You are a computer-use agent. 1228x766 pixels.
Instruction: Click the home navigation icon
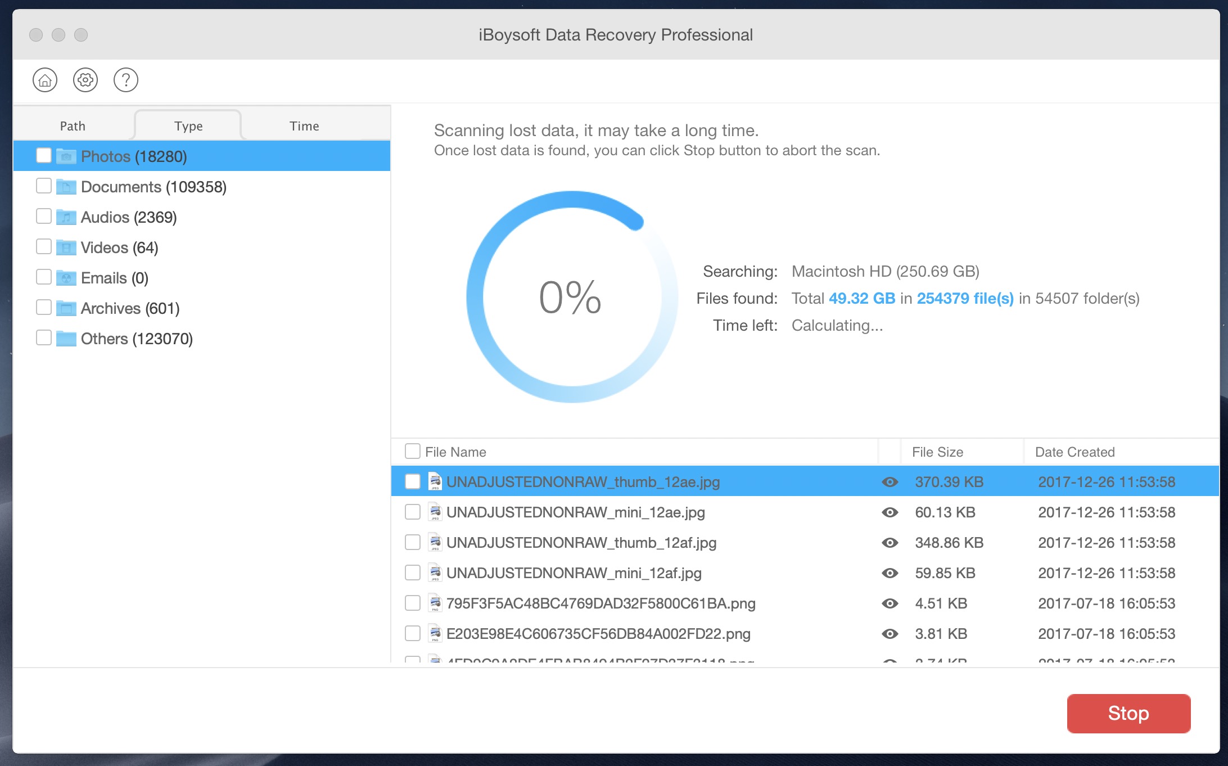44,80
